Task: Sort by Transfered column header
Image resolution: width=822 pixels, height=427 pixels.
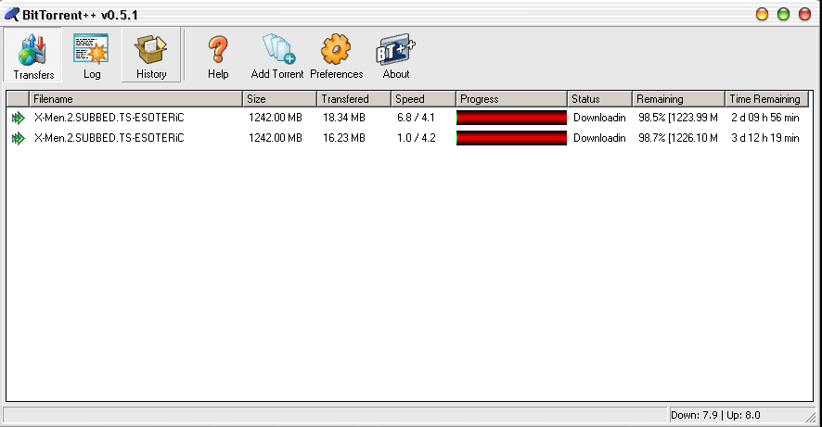Action: [x=354, y=99]
